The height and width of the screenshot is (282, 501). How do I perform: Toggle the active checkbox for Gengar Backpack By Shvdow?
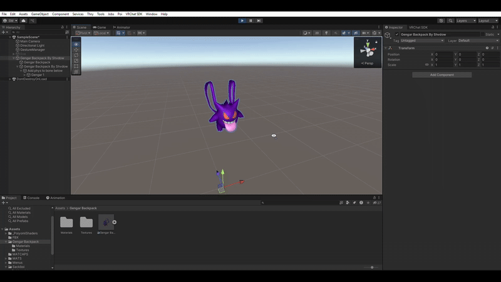397,34
